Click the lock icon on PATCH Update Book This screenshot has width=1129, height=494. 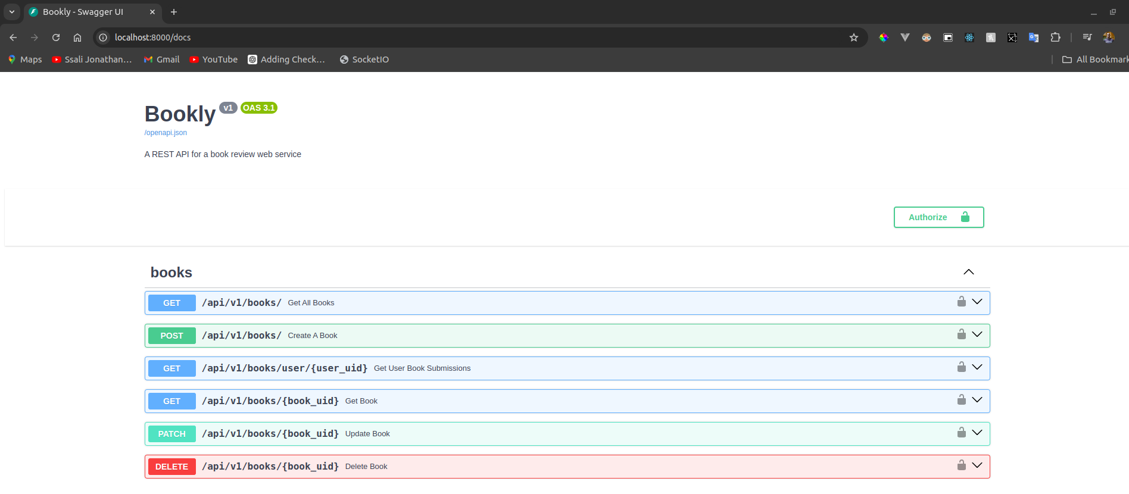pos(961,433)
